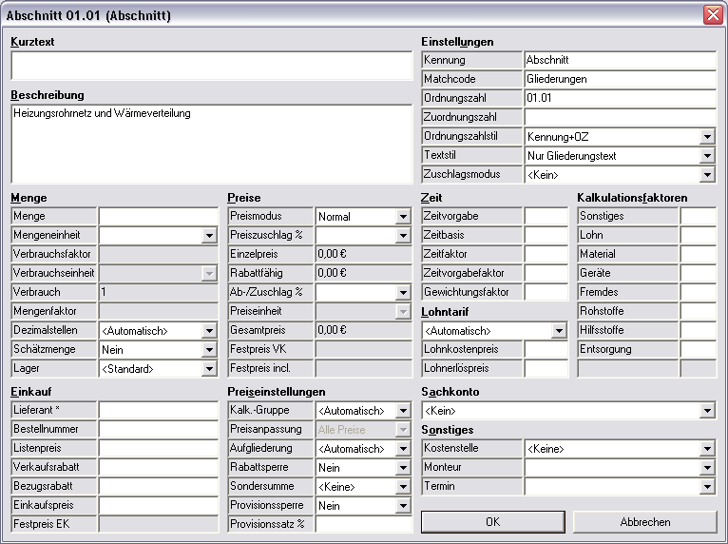Click the Matchcode field showing Gliederungen

(x=621, y=79)
